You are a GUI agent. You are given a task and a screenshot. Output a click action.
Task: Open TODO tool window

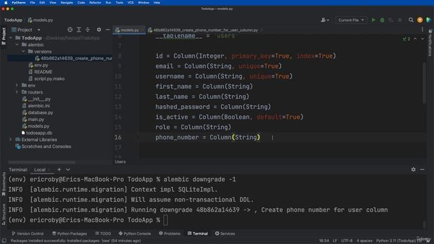click(x=102, y=233)
